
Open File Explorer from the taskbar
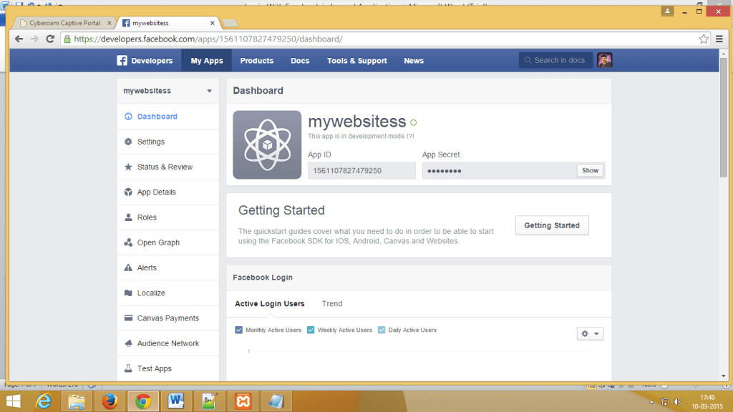(77, 401)
